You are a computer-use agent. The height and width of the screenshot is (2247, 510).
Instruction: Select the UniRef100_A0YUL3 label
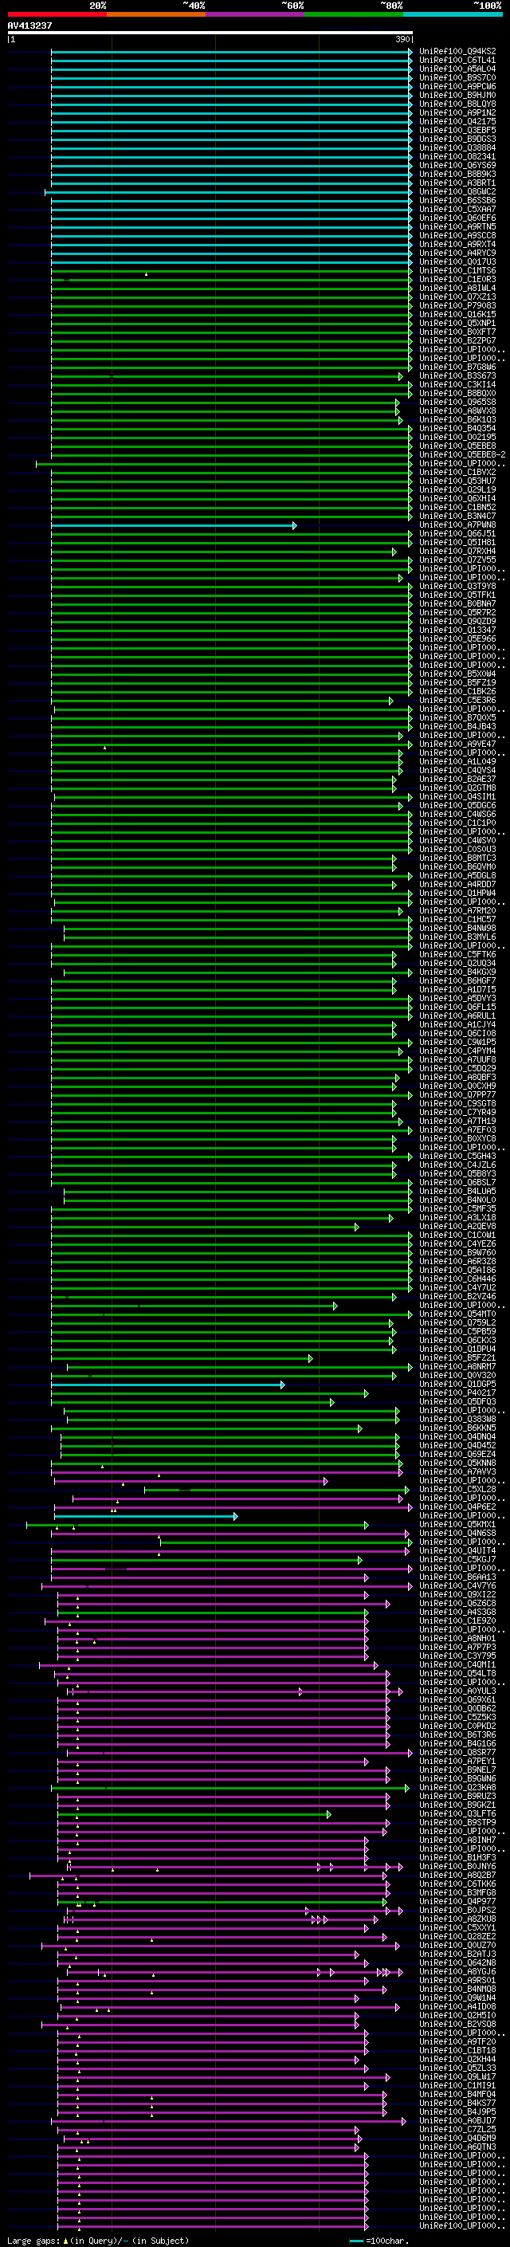click(x=457, y=1691)
